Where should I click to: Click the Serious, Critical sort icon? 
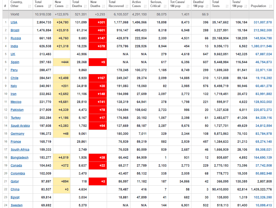pos(165,6)
